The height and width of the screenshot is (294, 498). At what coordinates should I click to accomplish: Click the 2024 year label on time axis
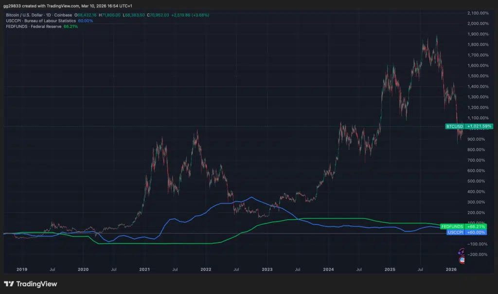click(329, 269)
